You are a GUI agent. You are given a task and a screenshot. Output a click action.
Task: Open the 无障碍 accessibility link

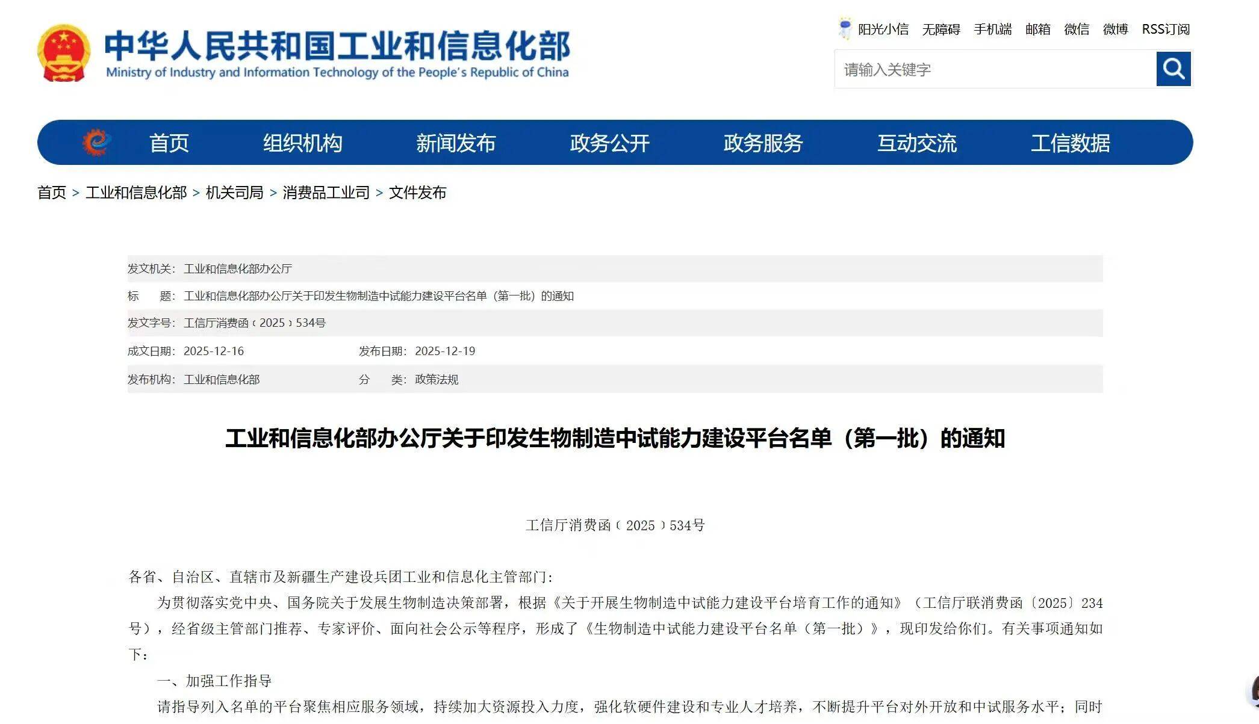(x=940, y=29)
